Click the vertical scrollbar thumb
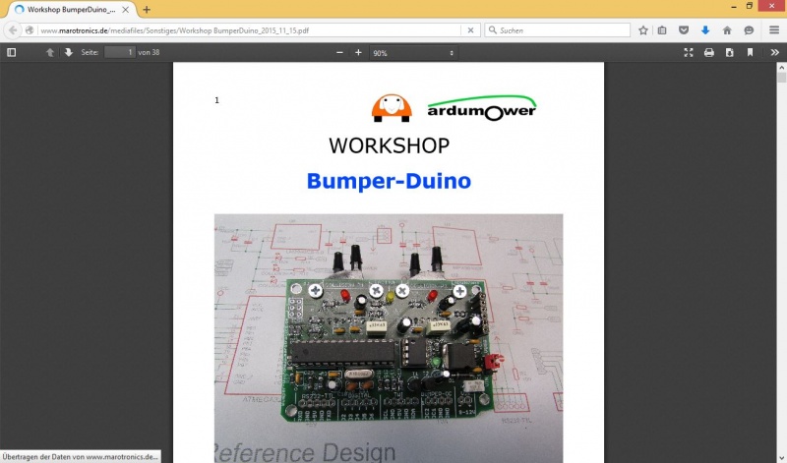The height and width of the screenshot is (463, 787). click(x=781, y=78)
